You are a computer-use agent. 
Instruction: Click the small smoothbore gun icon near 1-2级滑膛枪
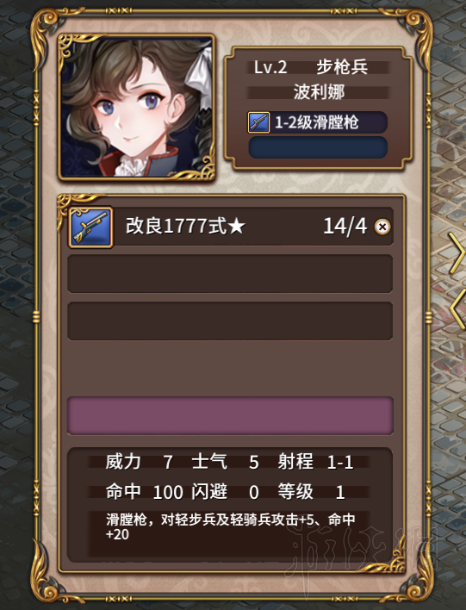pyautogui.click(x=258, y=122)
